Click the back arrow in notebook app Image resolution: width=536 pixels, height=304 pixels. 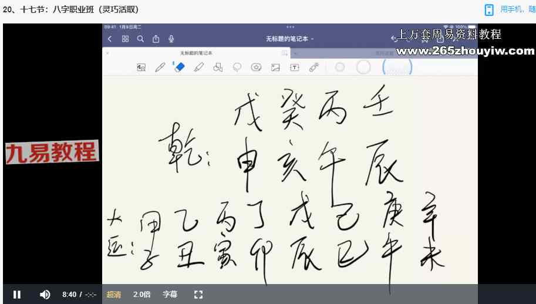click(x=110, y=39)
